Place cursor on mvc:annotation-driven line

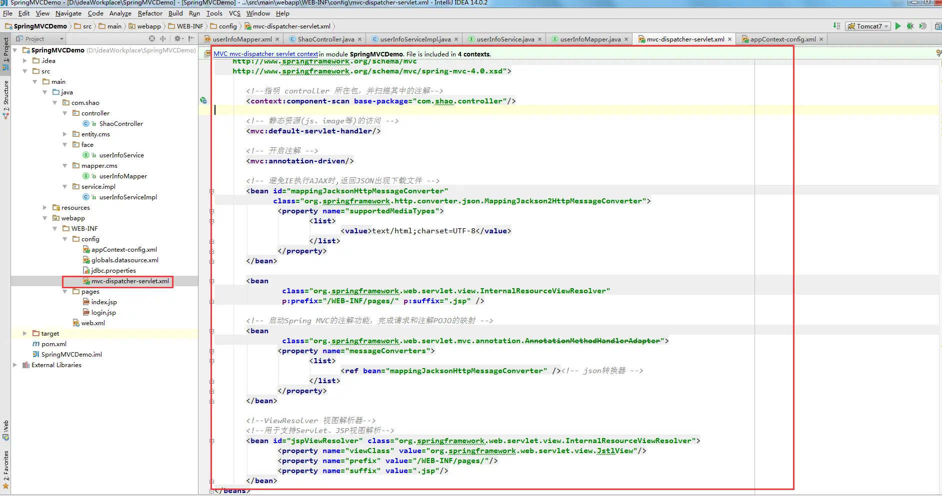[300, 161]
